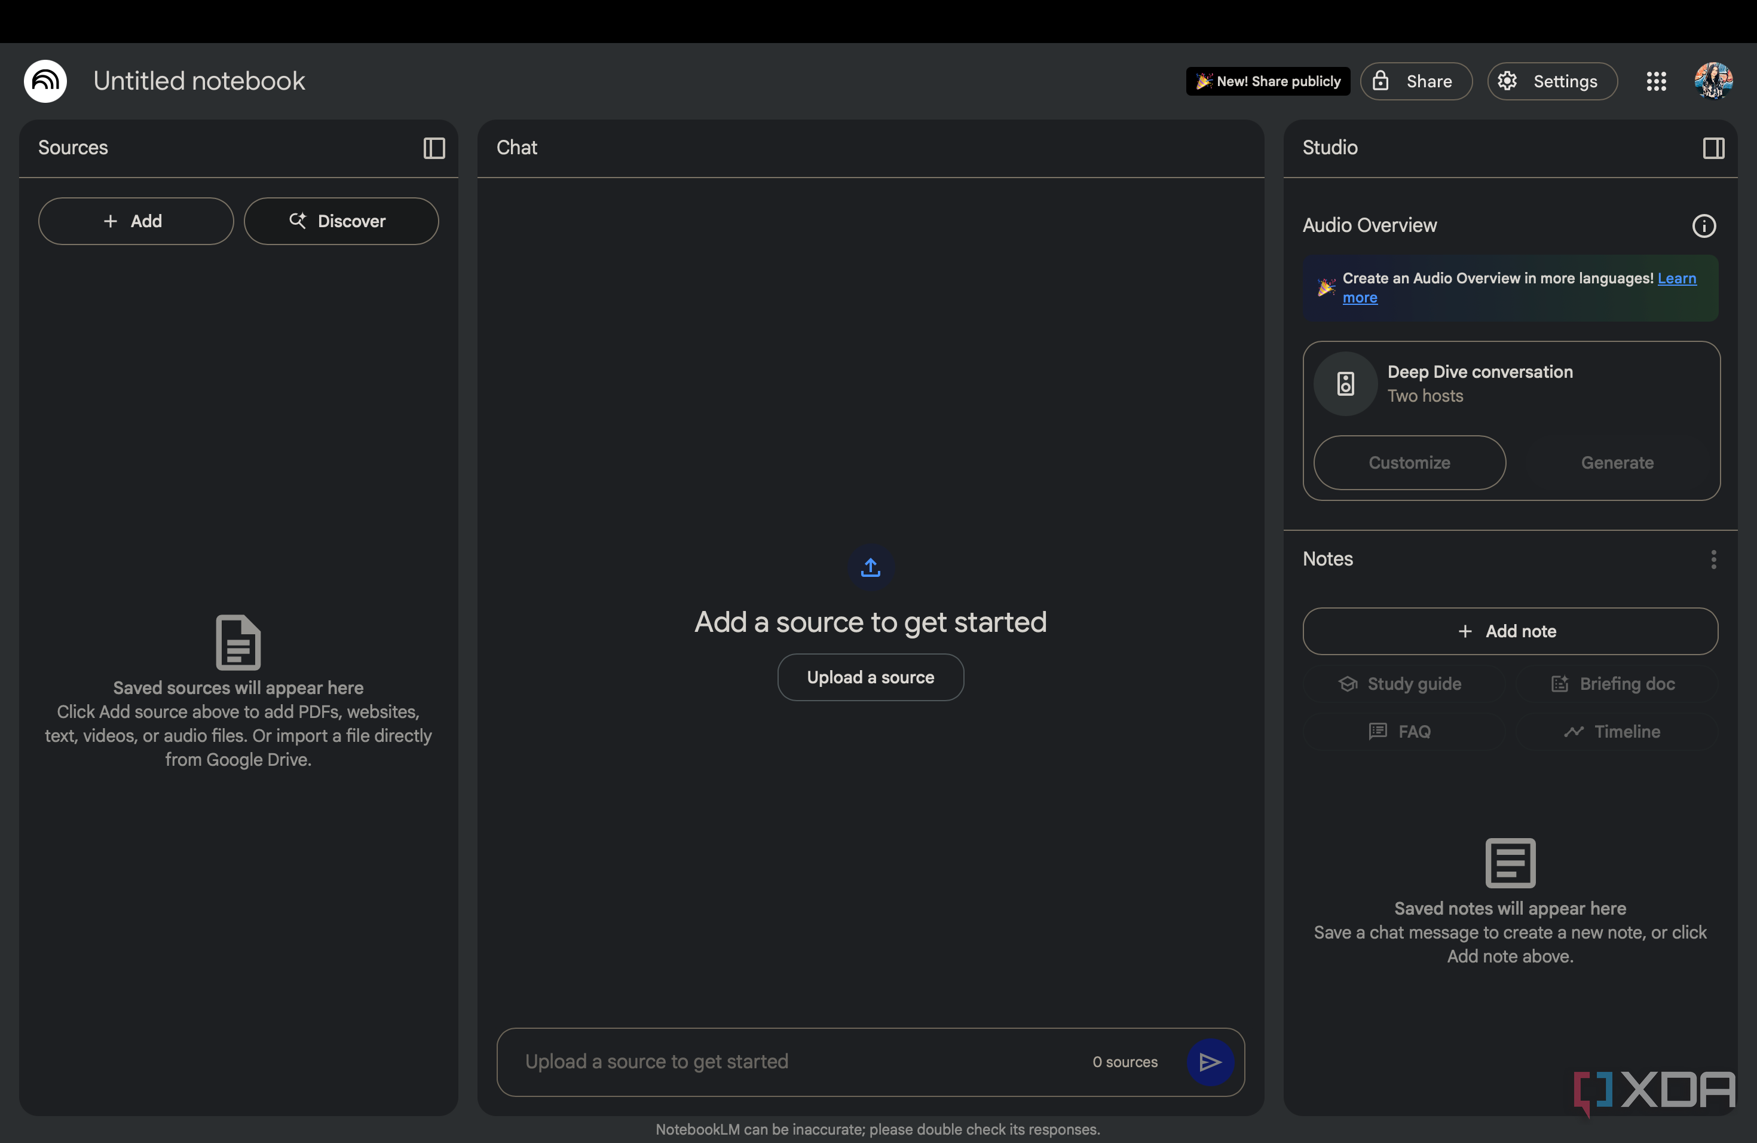Click Upload a source button
The width and height of the screenshot is (1757, 1143).
[870, 677]
